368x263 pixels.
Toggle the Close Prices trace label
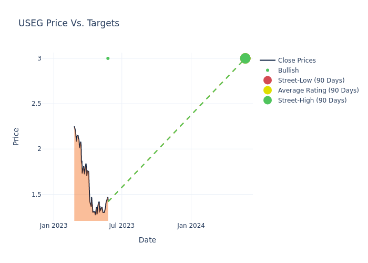click(297, 60)
